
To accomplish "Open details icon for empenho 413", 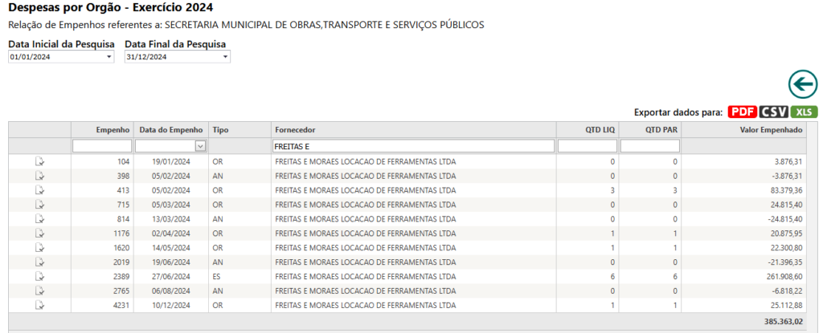I will [x=39, y=190].
